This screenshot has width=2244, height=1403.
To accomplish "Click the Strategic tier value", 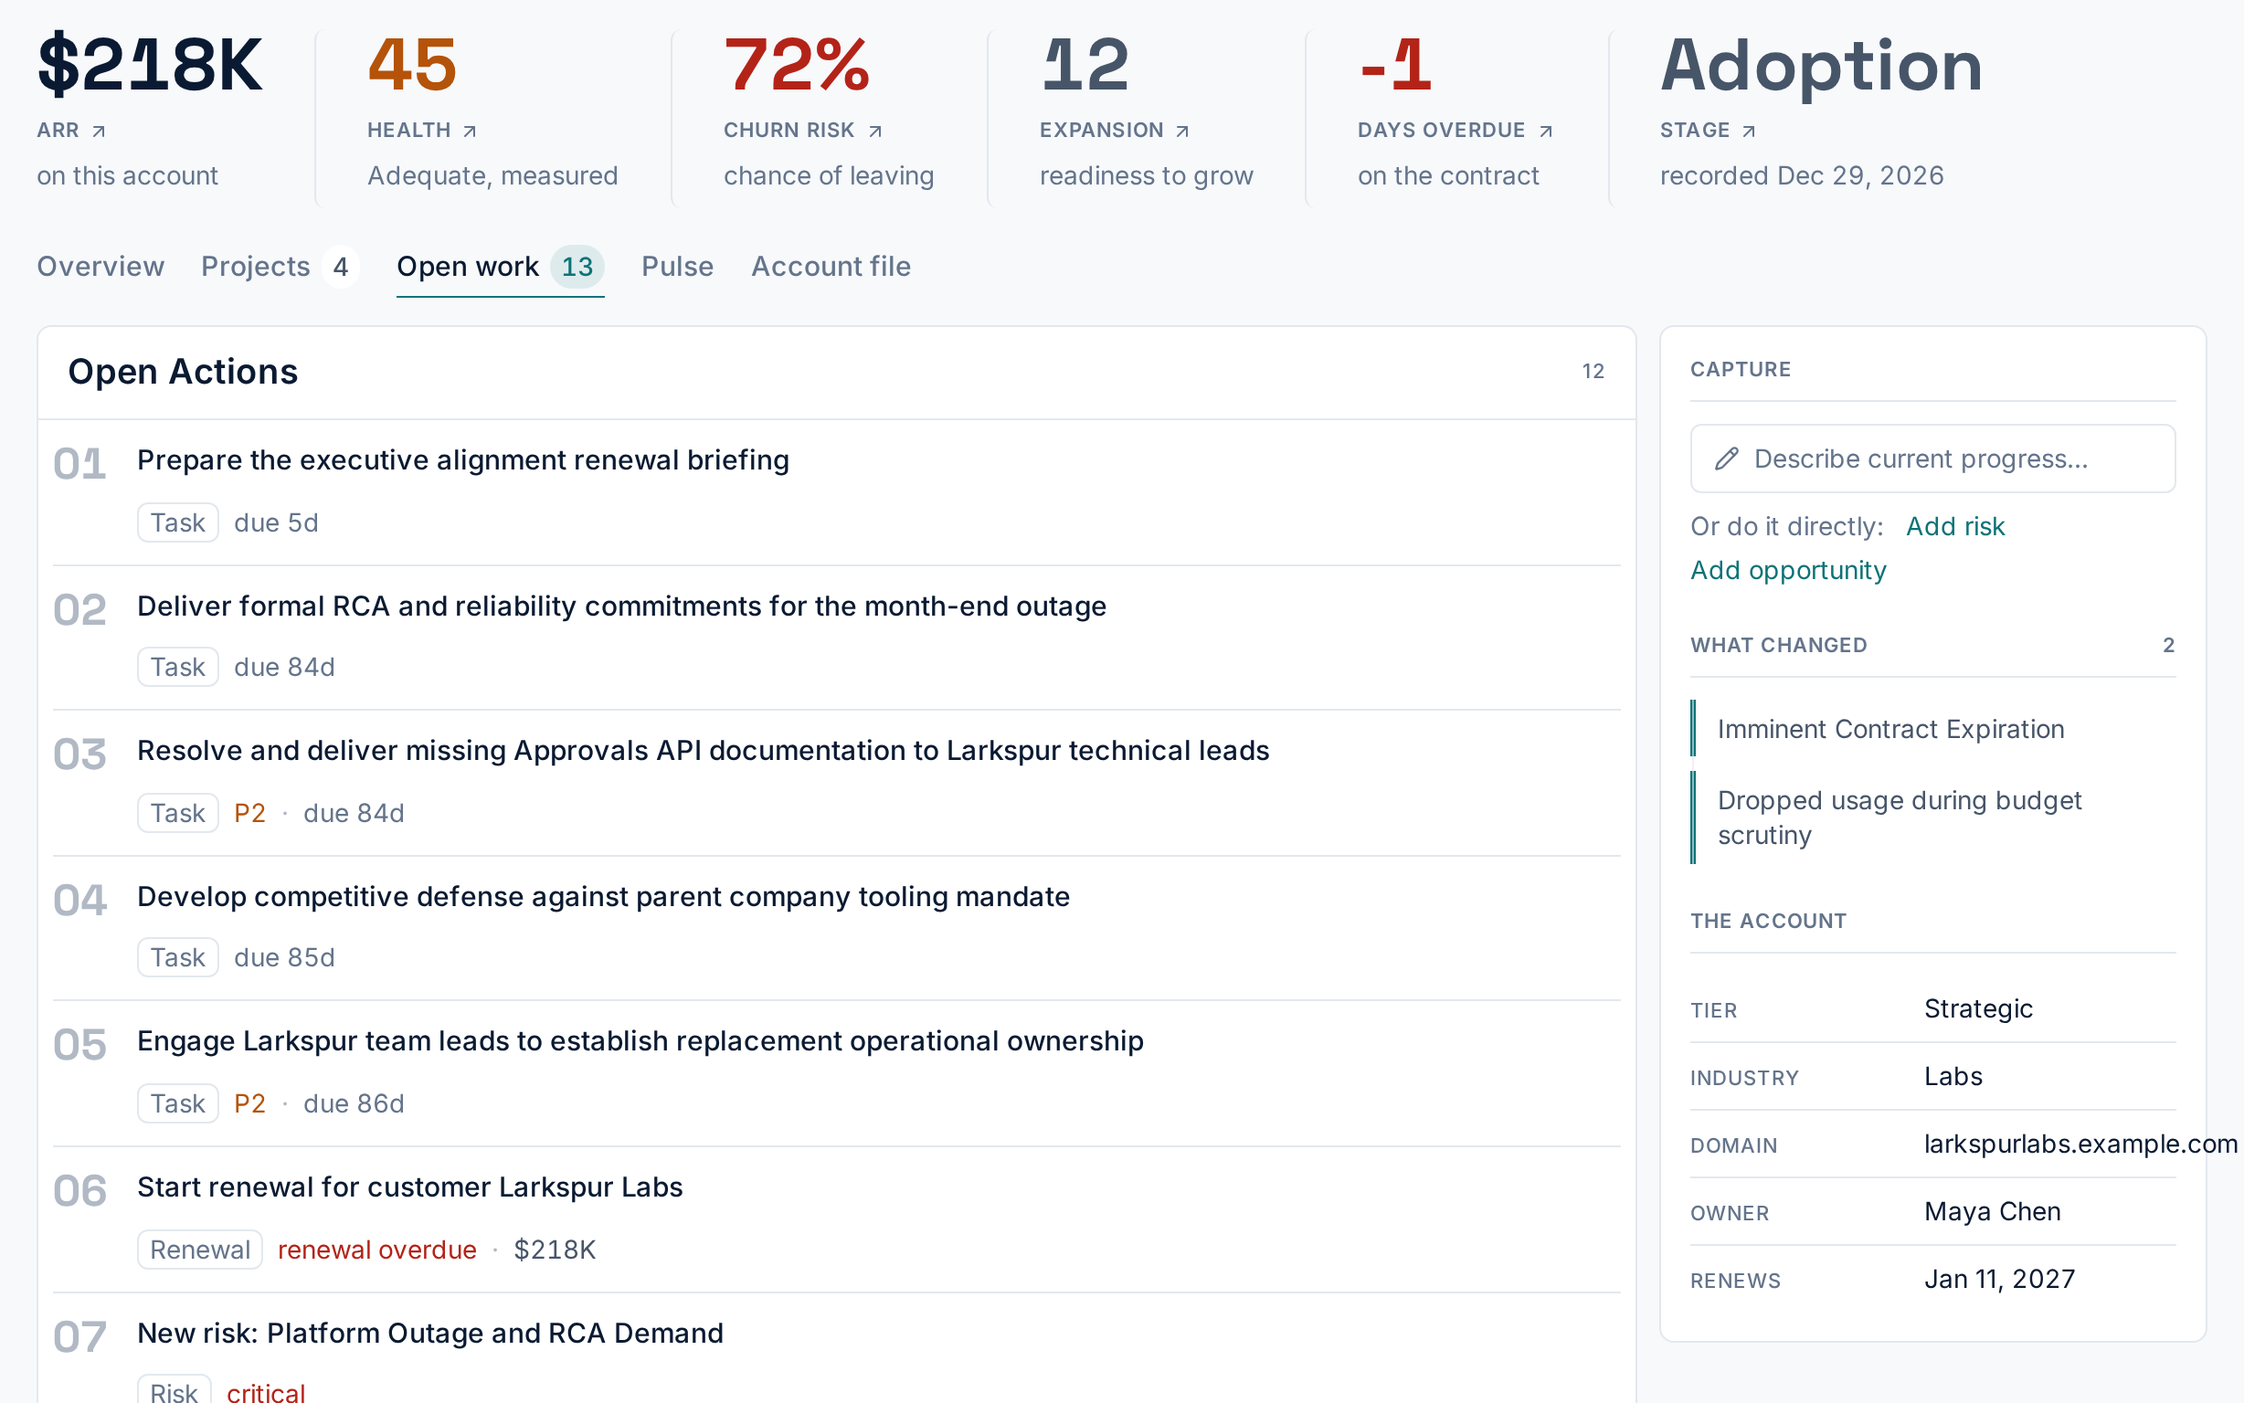I will (x=1977, y=1008).
